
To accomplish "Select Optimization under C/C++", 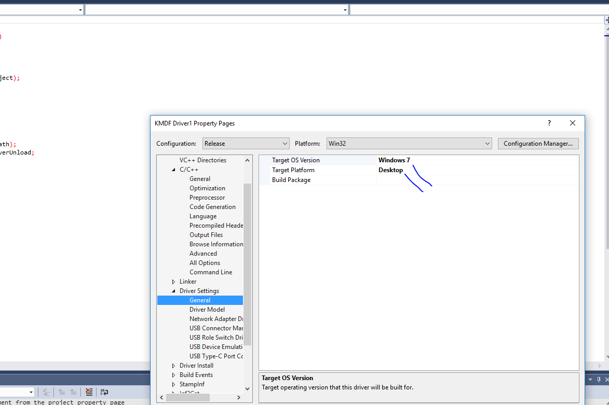I will (x=207, y=188).
